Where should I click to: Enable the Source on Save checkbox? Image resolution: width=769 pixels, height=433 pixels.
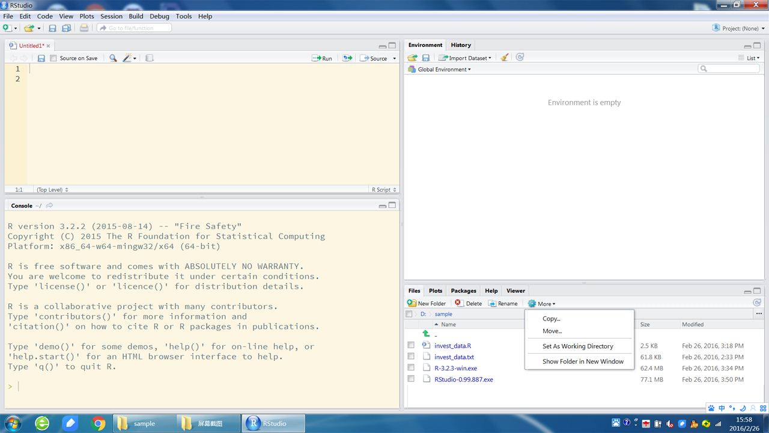(x=53, y=58)
